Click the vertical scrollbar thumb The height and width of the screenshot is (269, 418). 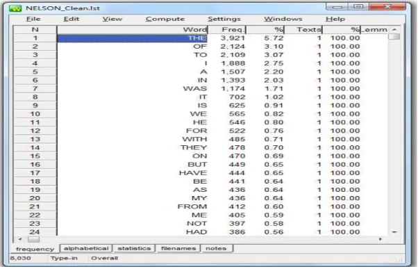[x=394, y=37]
